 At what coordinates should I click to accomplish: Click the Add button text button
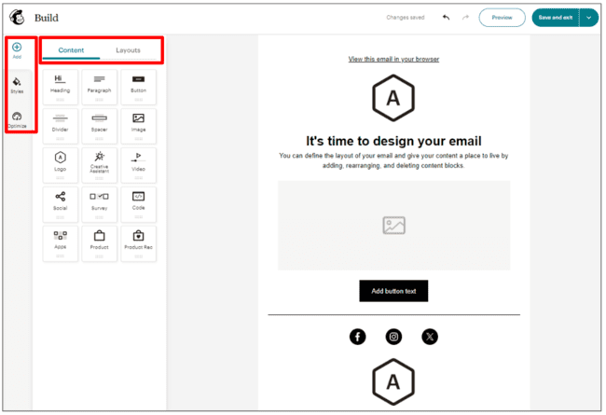pyautogui.click(x=393, y=291)
